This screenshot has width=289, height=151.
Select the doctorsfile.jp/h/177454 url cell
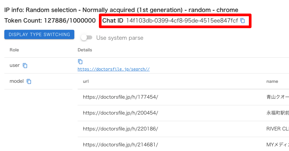(x=120, y=97)
